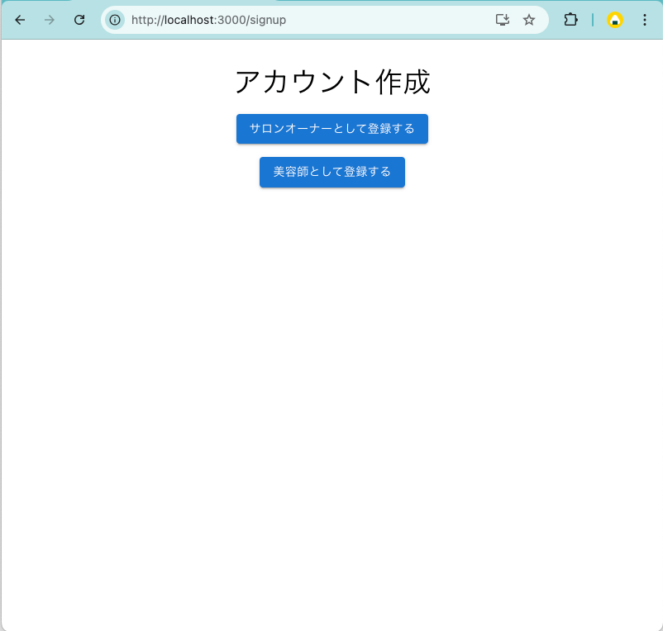This screenshot has height=631, width=663.
Task: Install app icon in address bar
Action: 503,20
